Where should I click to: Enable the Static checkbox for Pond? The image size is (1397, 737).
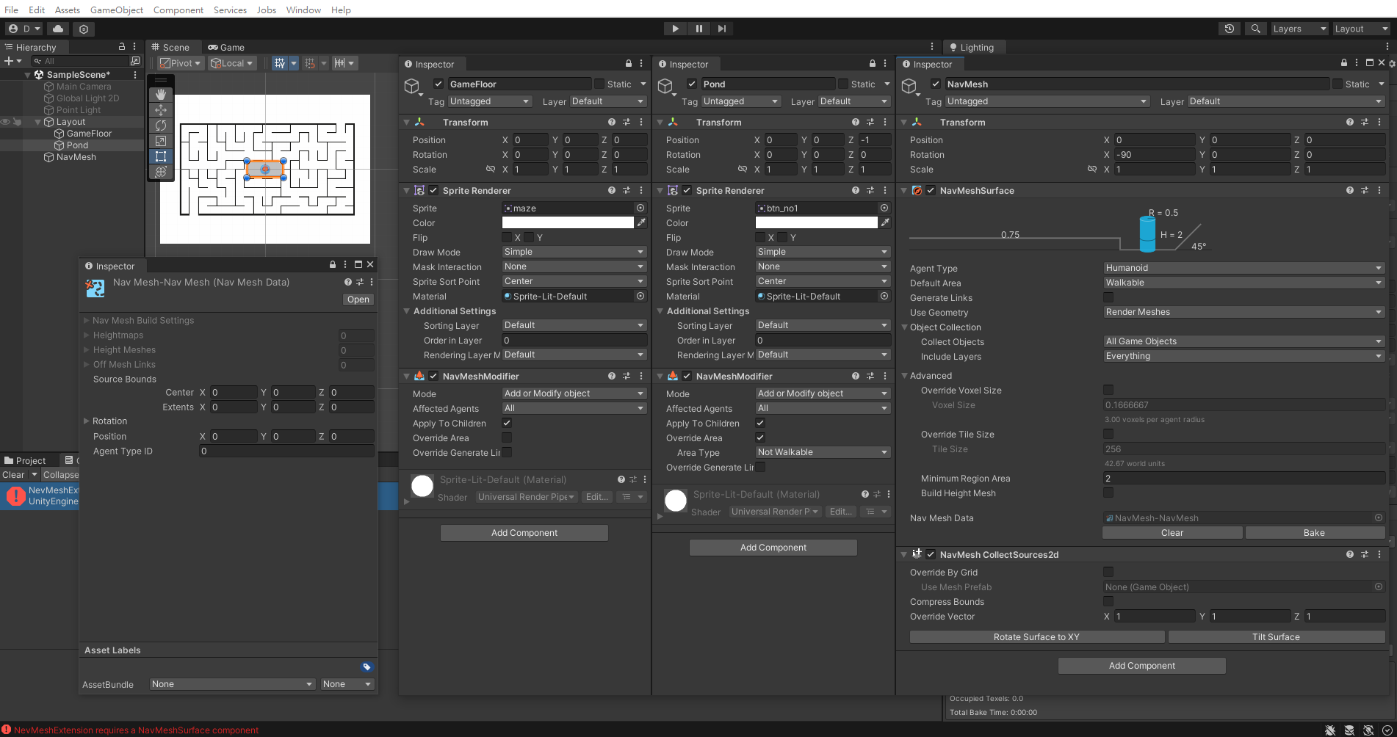tap(842, 84)
